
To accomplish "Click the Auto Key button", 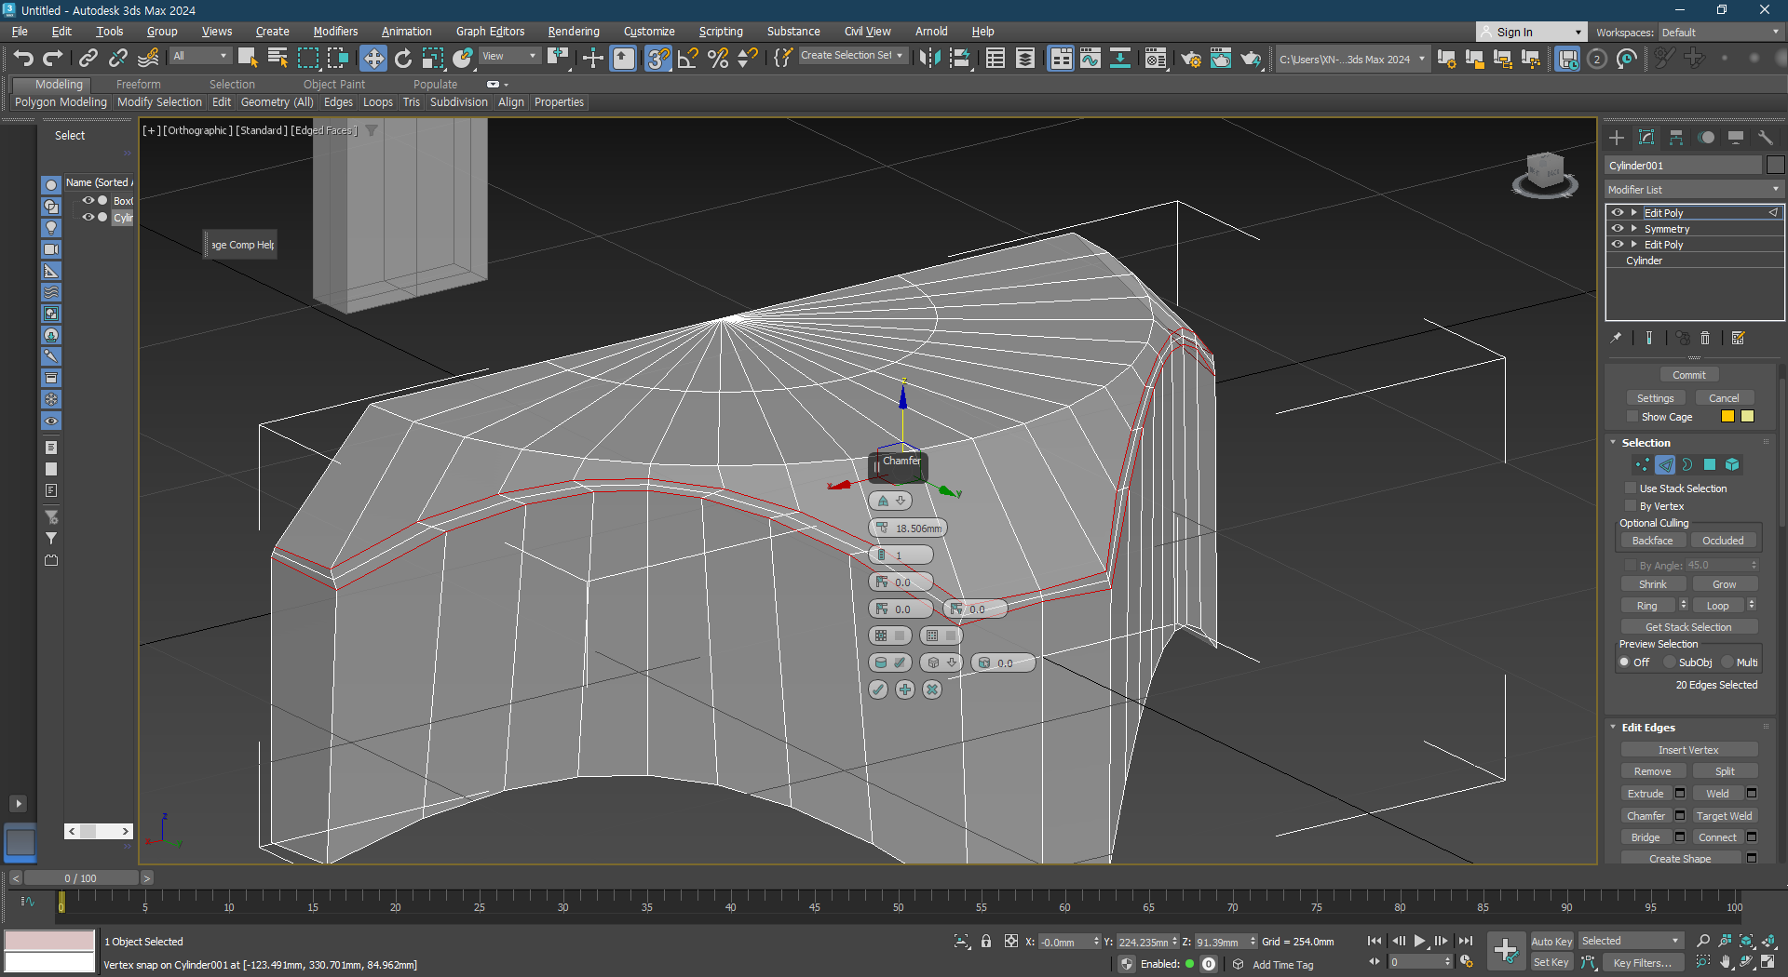I will [1551, 942].
